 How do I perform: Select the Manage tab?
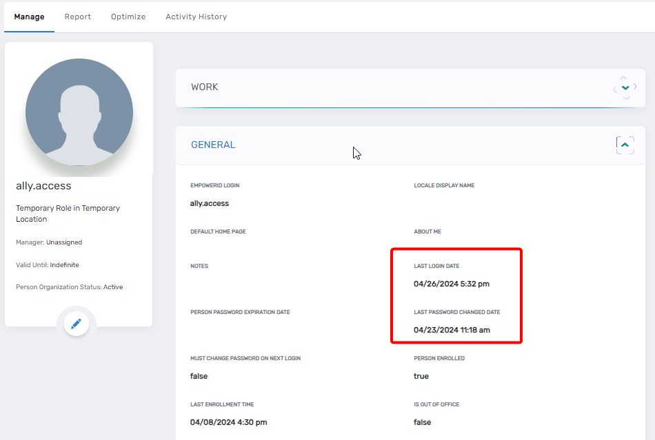click(x=29, y=17)
